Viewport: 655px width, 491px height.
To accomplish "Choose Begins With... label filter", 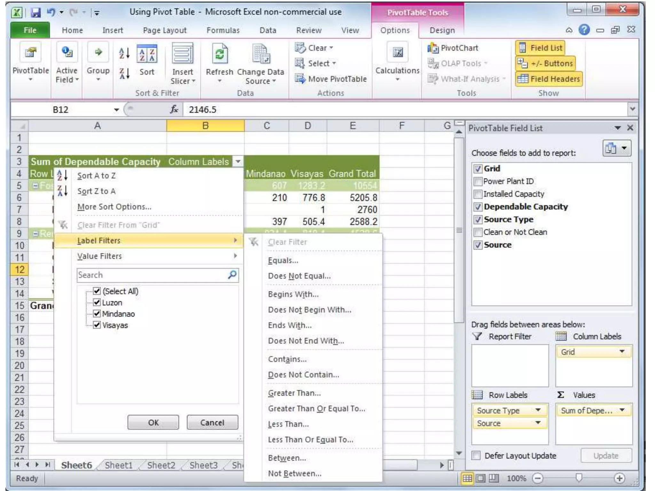I will pyautogui.click(x=293, y=294).
